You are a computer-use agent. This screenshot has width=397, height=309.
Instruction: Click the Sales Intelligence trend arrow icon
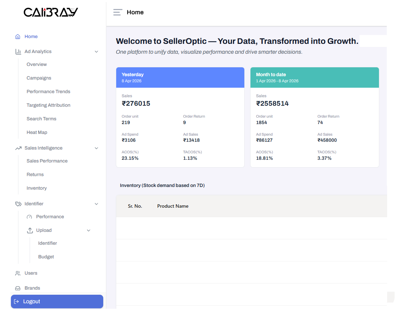pyautogui.click(x=18, y=148)
